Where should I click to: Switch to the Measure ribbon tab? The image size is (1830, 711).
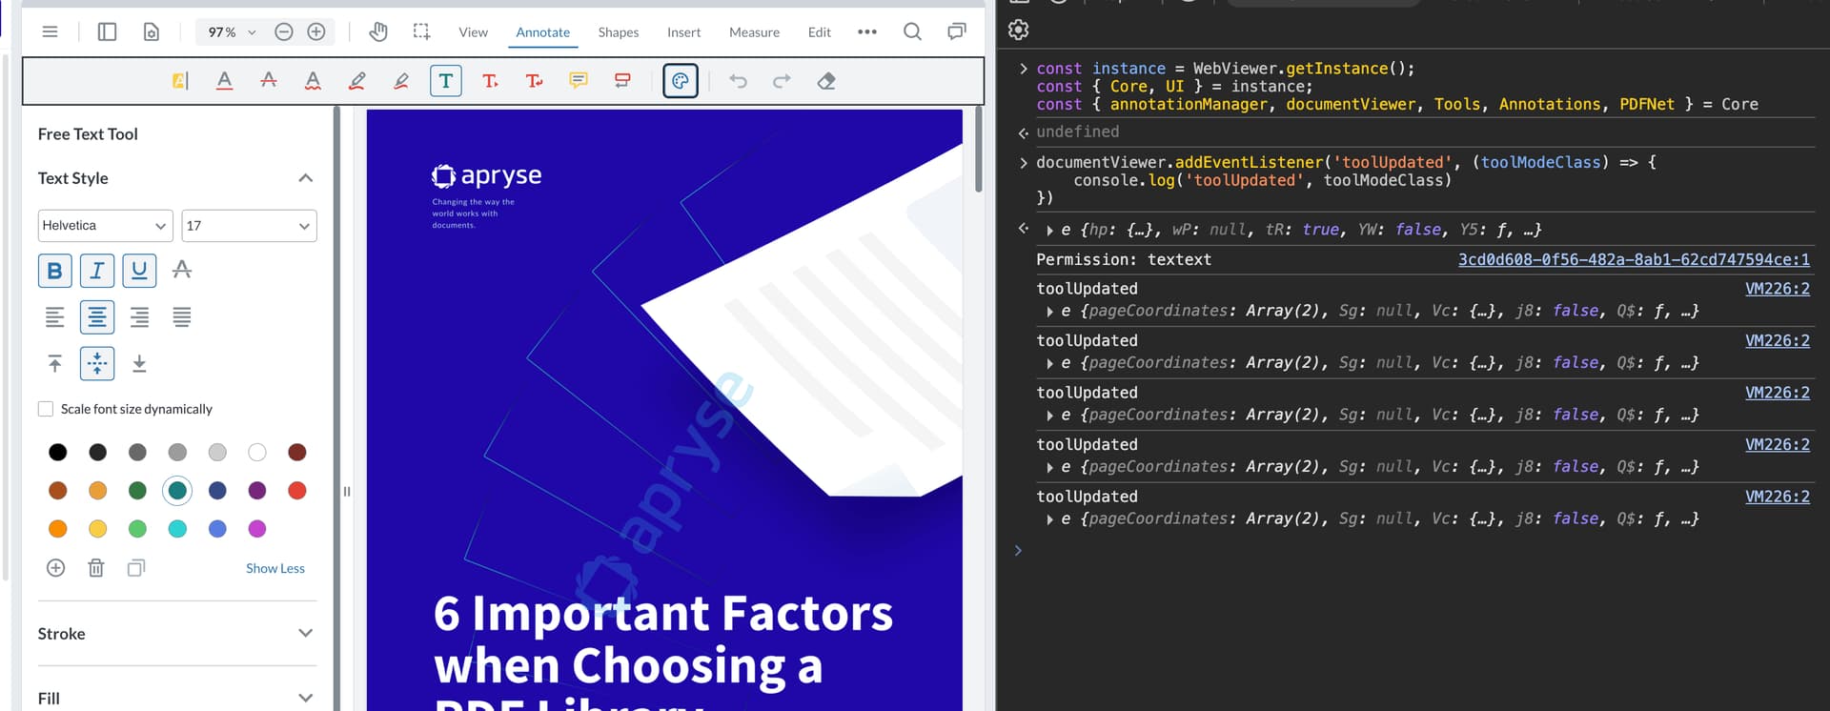[x=754, y=32]
